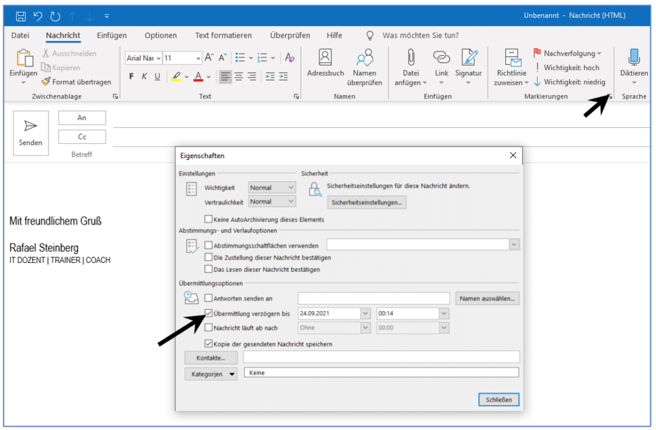Enable Antworten senden an checkbox
The width and height of the screenshot is (656, 430).
[x=208, y=298]
